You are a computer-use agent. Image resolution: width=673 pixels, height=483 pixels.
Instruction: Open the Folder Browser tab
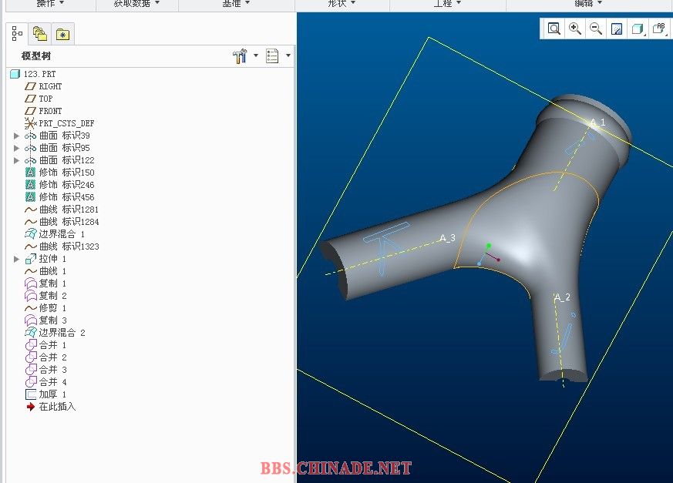(39, 34)
